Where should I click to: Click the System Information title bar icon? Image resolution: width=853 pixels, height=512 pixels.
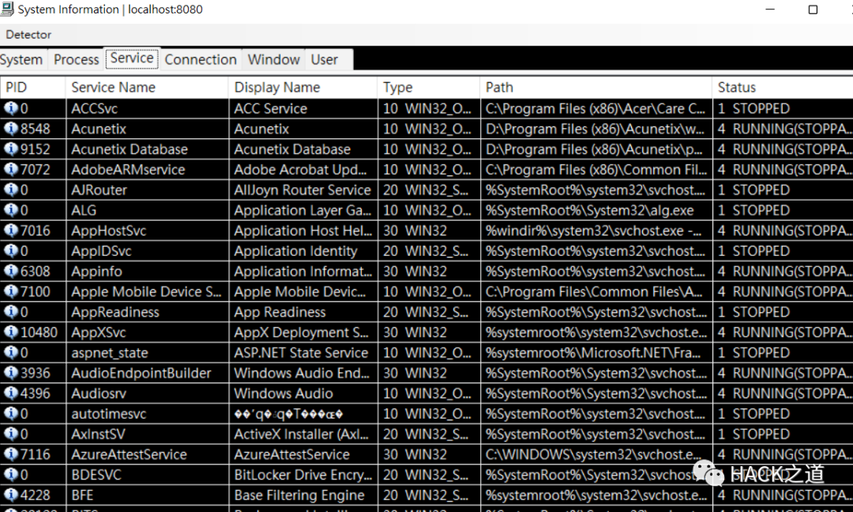(x=7, y=9)
